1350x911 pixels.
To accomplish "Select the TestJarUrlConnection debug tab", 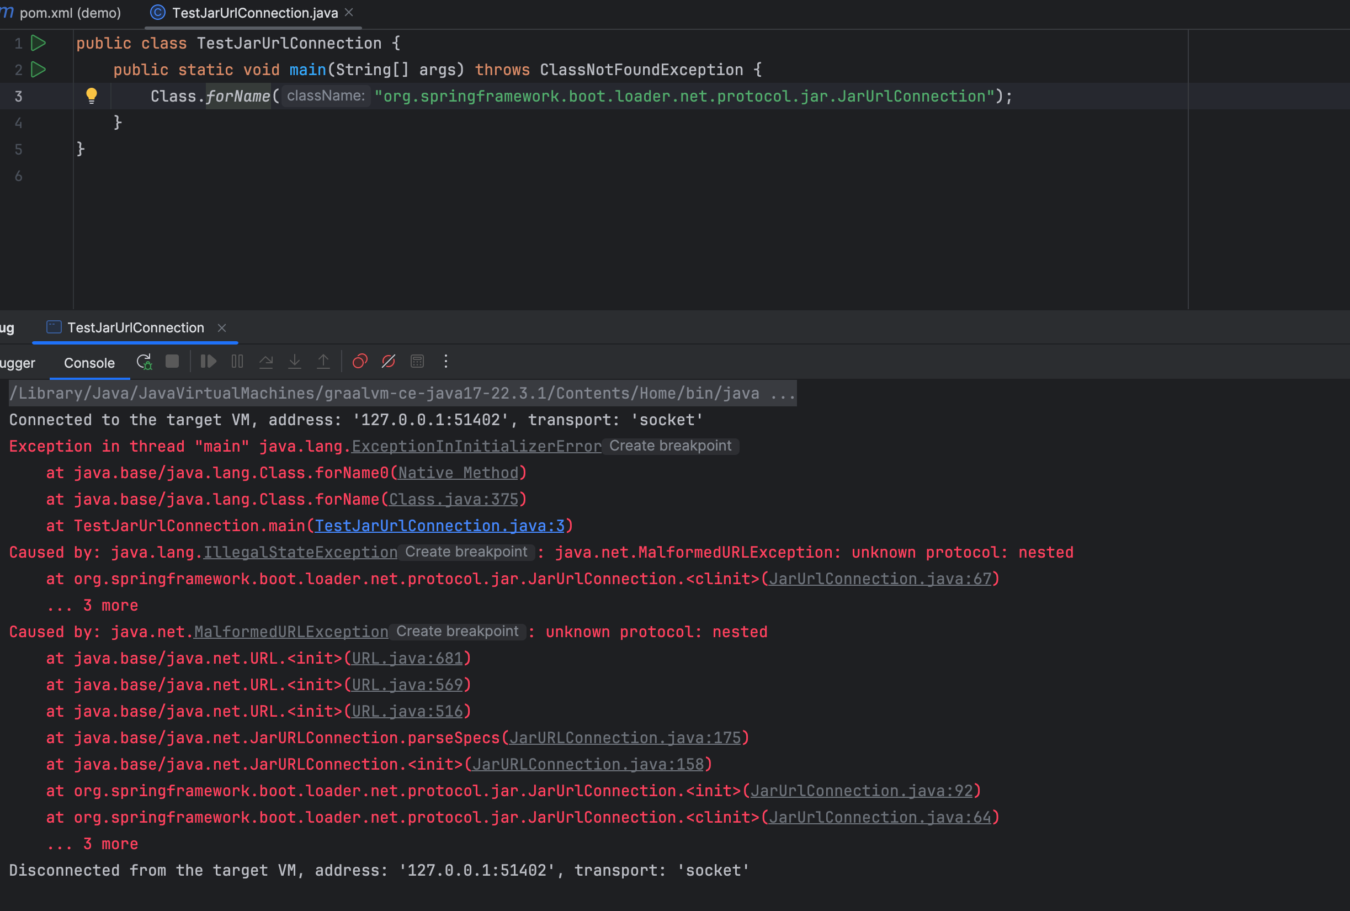I will coord(135,327).
